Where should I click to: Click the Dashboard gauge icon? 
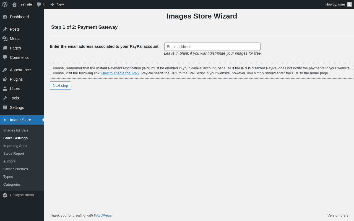click(5, 17)
